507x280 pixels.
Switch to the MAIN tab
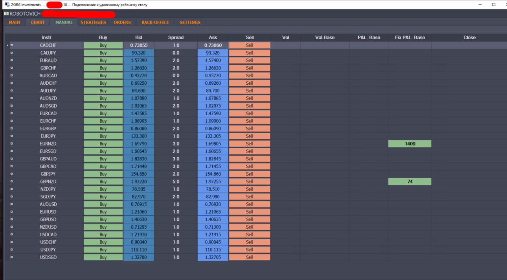click(x=14, y=22)
